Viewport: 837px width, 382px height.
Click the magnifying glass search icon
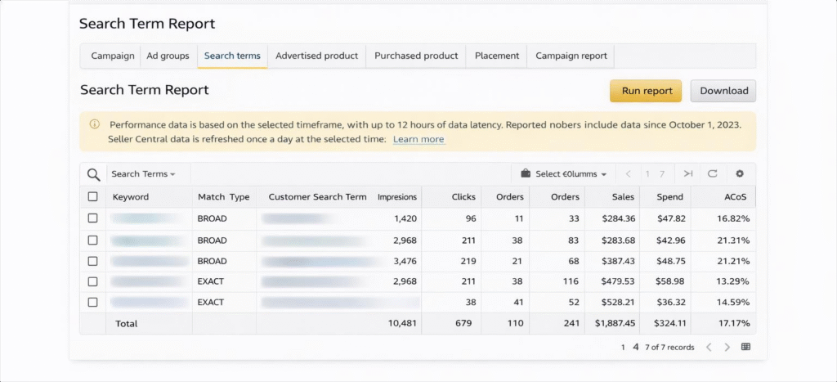[x=94, y=174]
